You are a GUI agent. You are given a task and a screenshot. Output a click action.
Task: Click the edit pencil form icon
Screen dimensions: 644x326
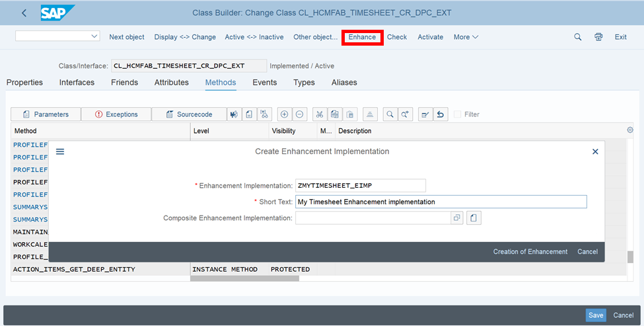point(425,114)
